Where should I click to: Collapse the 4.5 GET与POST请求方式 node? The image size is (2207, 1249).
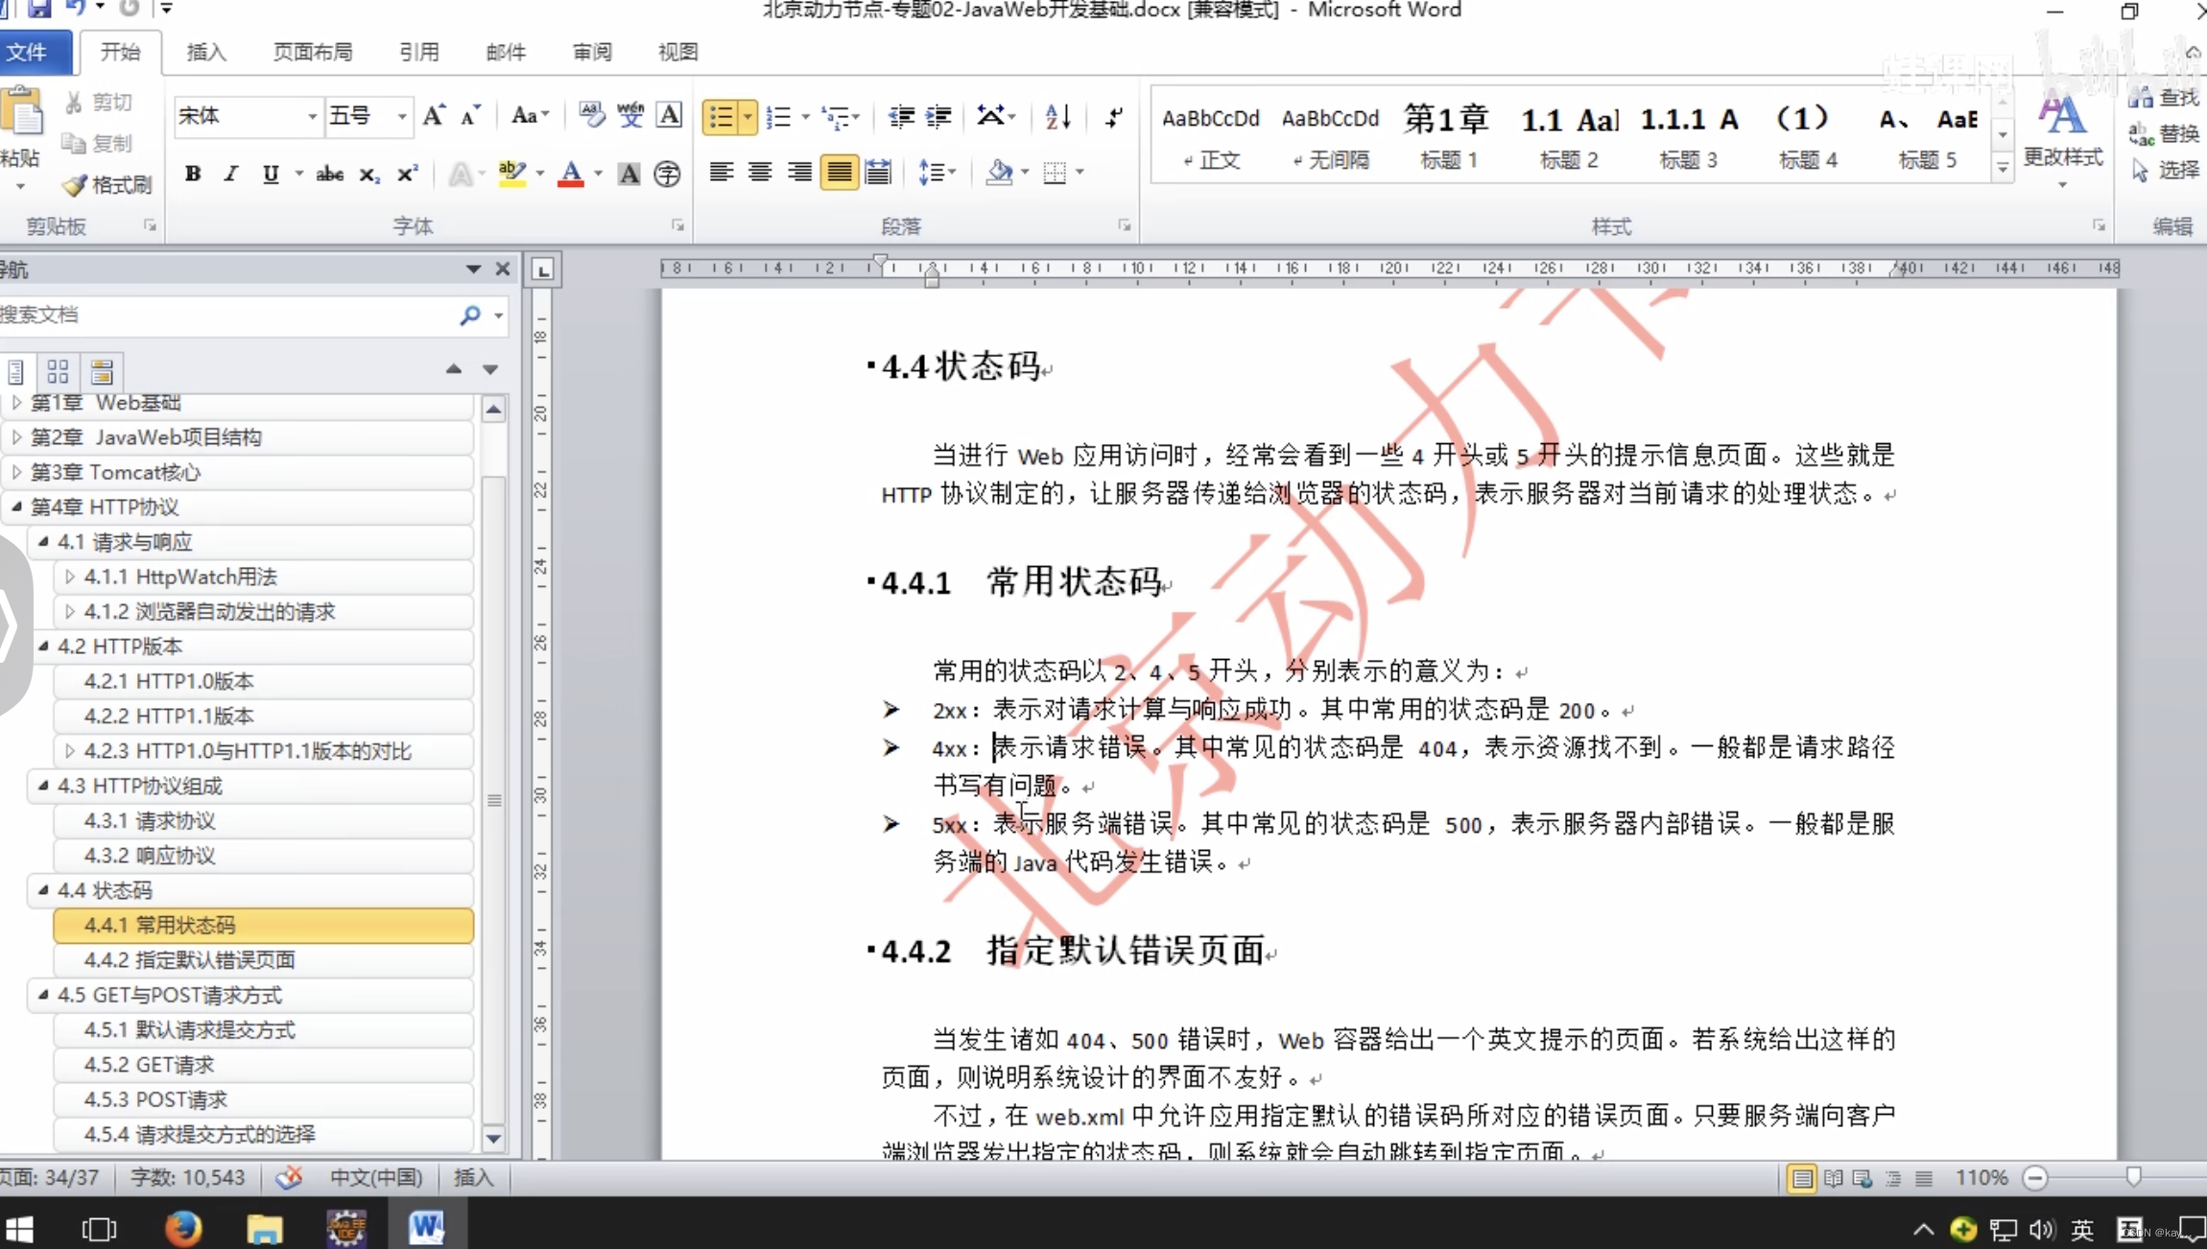(43, 995)
